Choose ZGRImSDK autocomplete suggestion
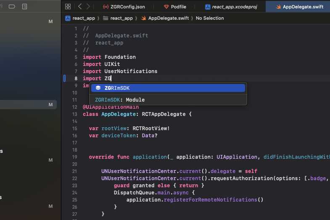 tap(168, 88)
